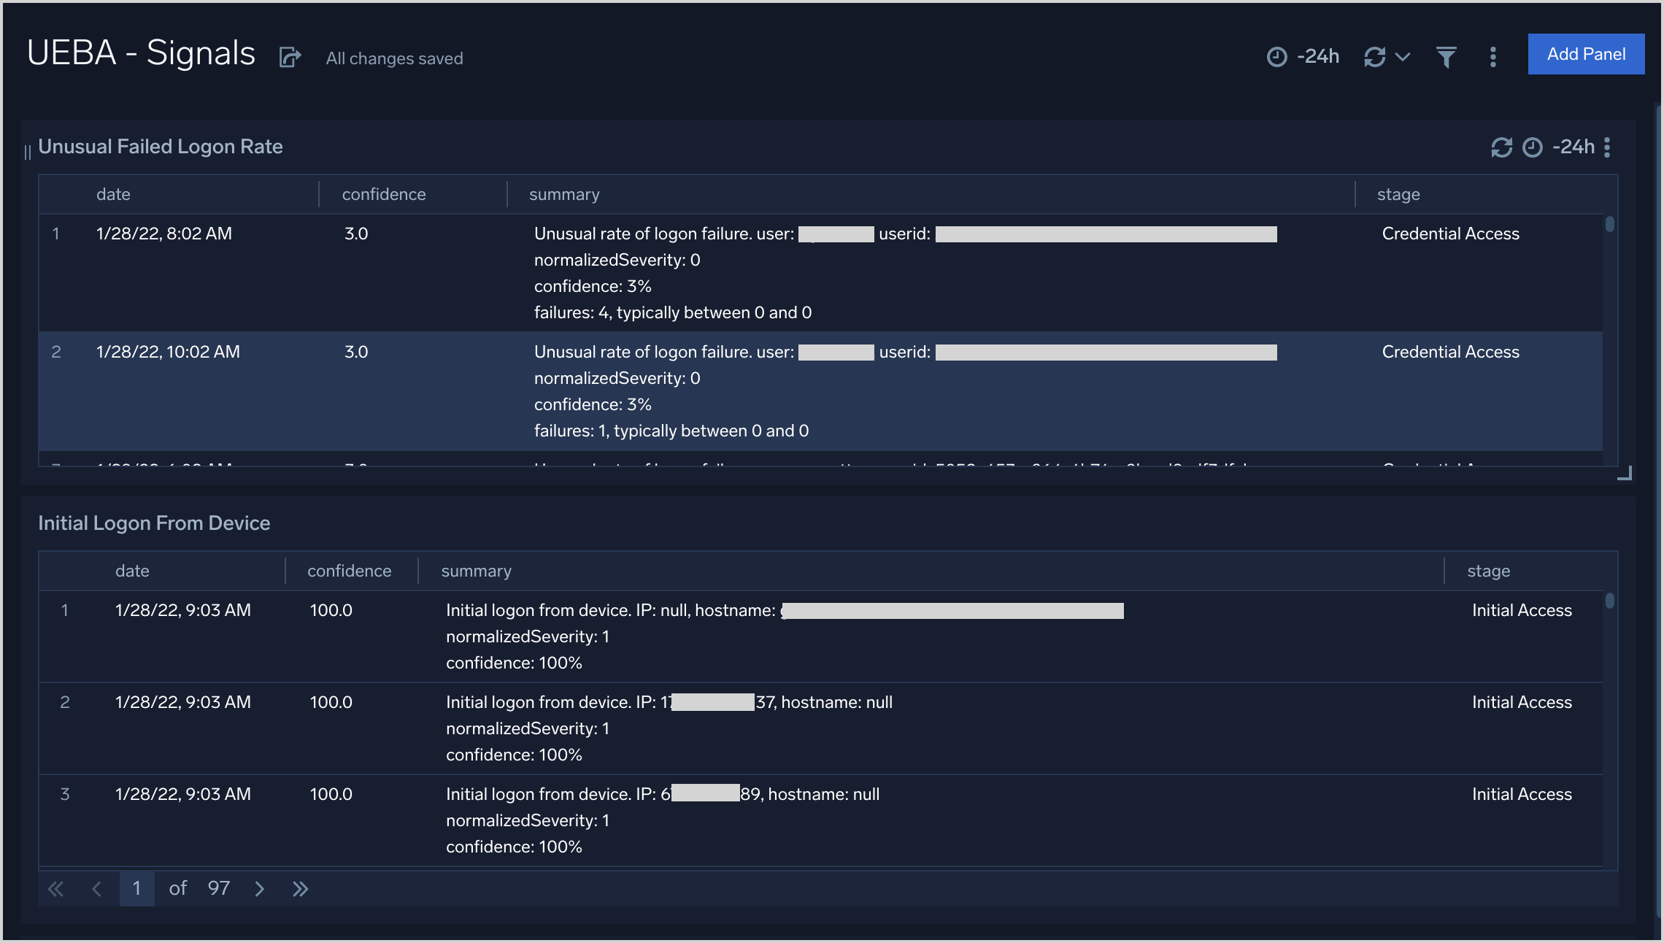Click the share dashboard icon next to title
The image size is (1664, 943).
tap(290, 57)
